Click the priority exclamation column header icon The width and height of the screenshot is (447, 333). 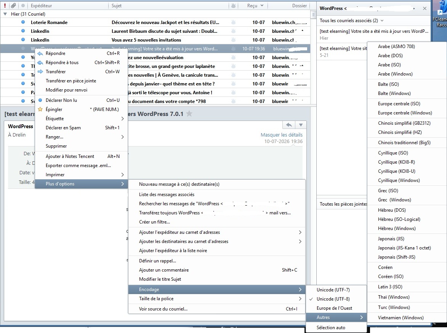pyautogui.click(x=5, y=5)
